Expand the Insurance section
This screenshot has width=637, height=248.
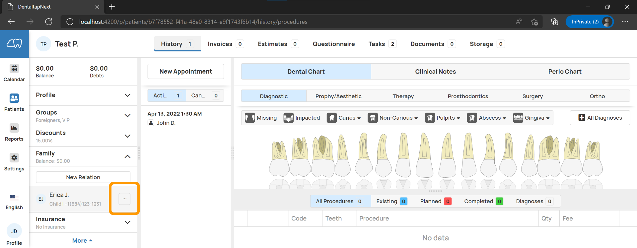coord(127,222)
